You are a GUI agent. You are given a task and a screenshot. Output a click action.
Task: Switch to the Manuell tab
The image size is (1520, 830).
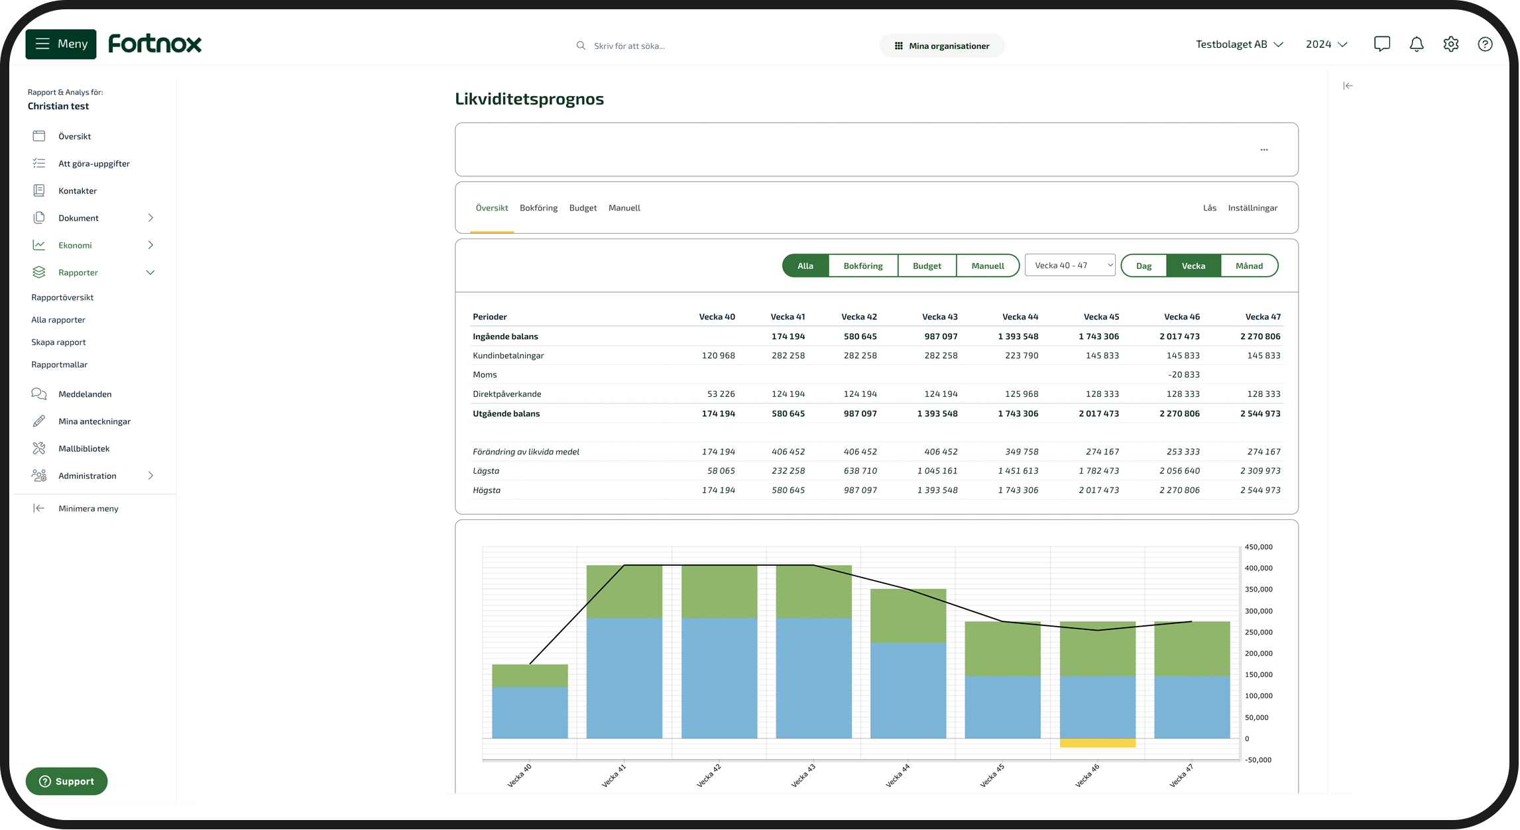click(x=625, y=208)
